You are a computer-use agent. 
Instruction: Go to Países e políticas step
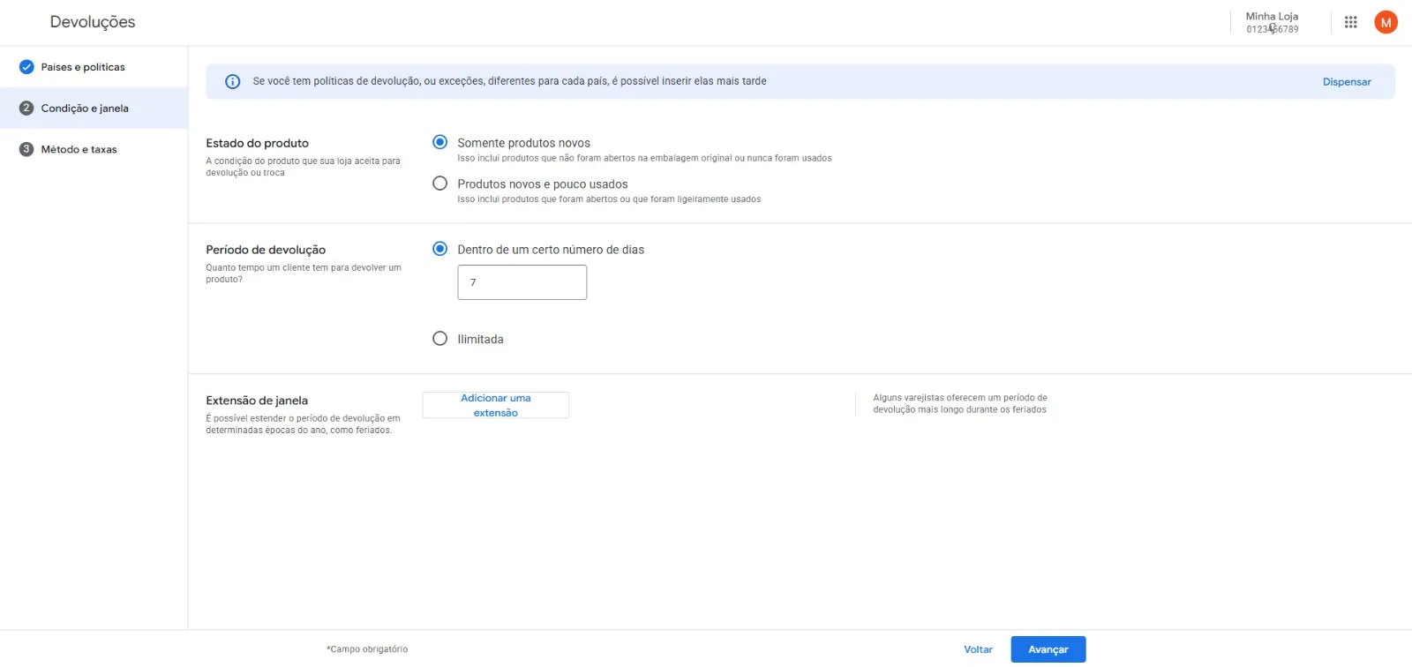point(94,67)
